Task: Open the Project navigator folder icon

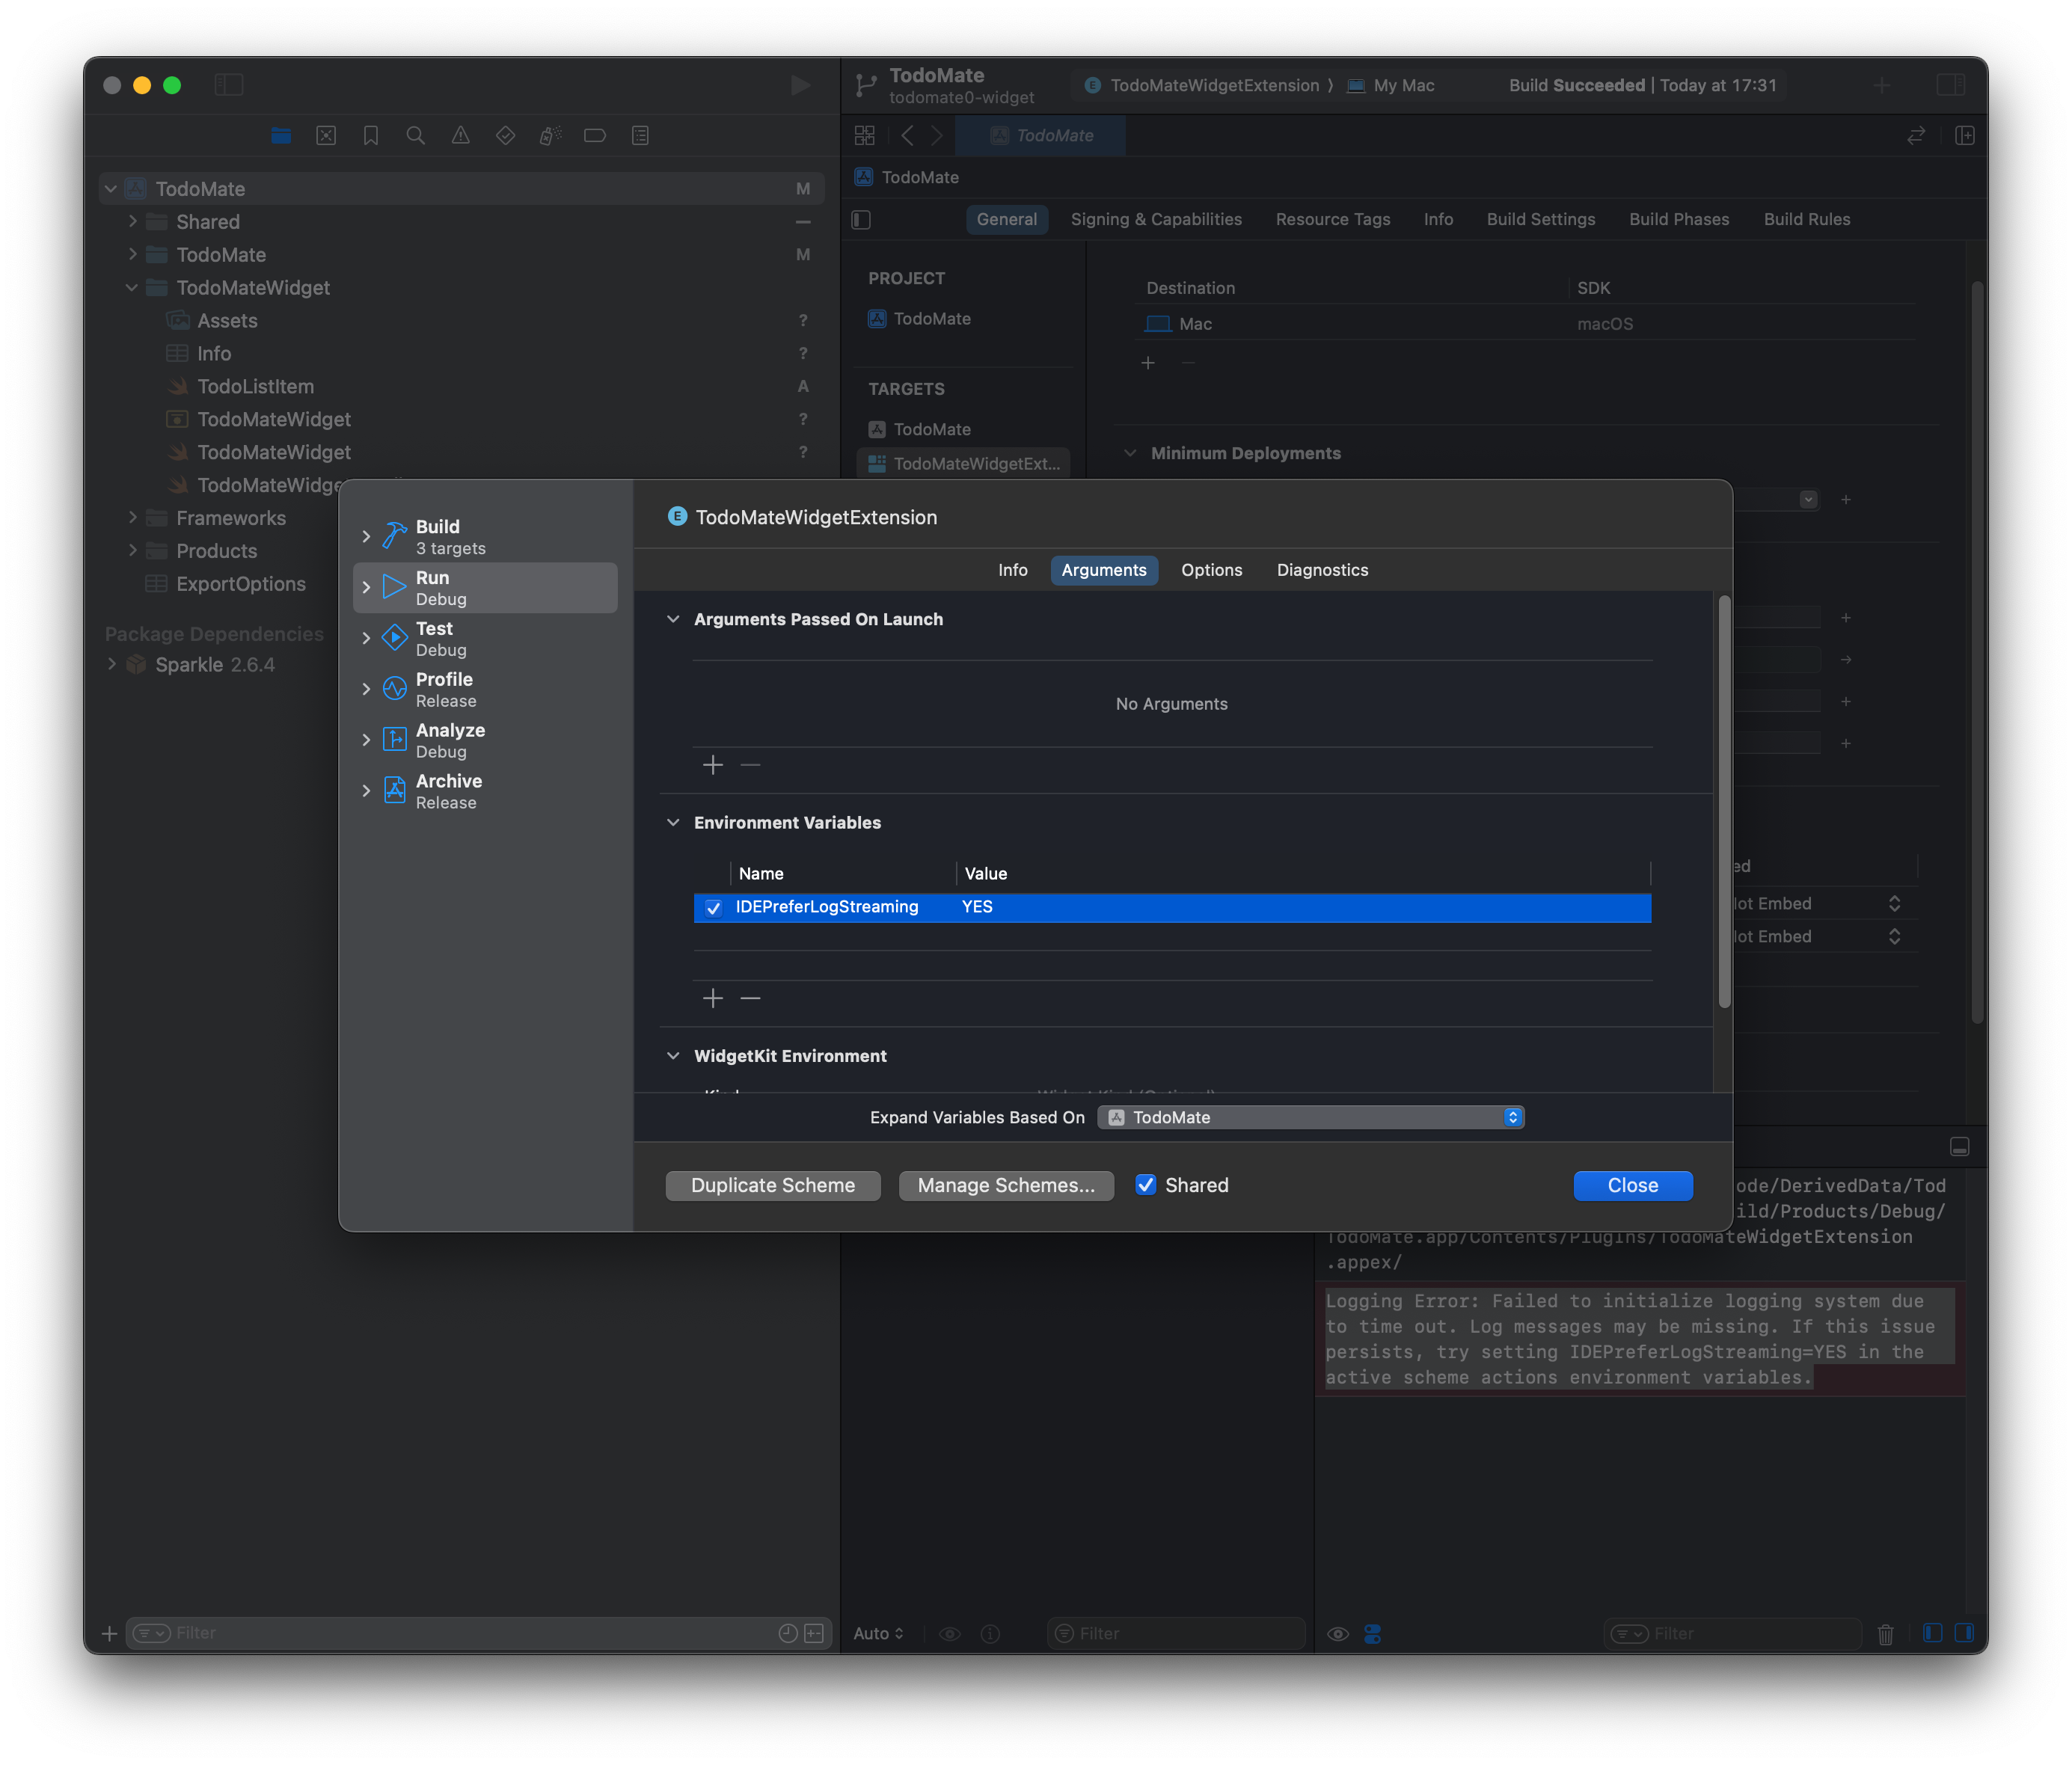Action: (x=281, y=135)
